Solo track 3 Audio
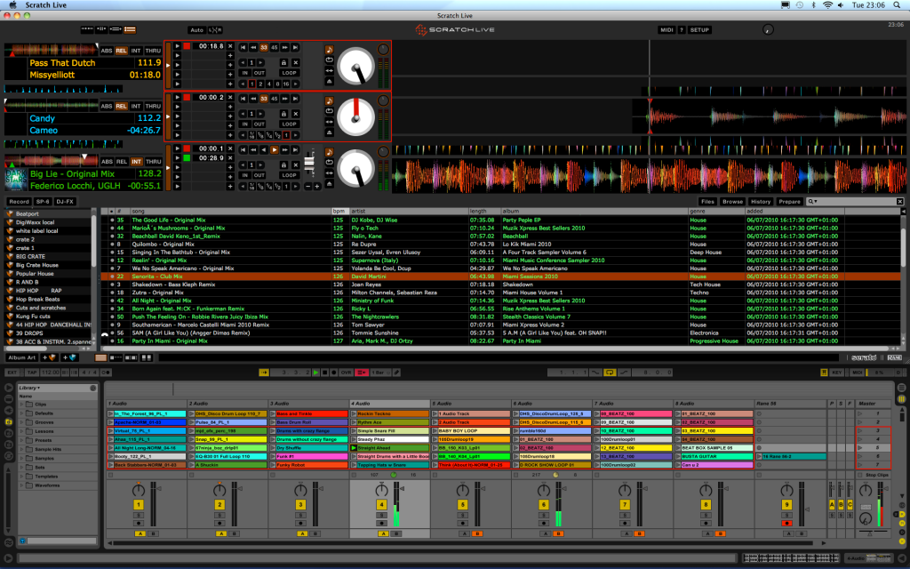The height and width of the screenshot is (569, 910). [300, 515]
